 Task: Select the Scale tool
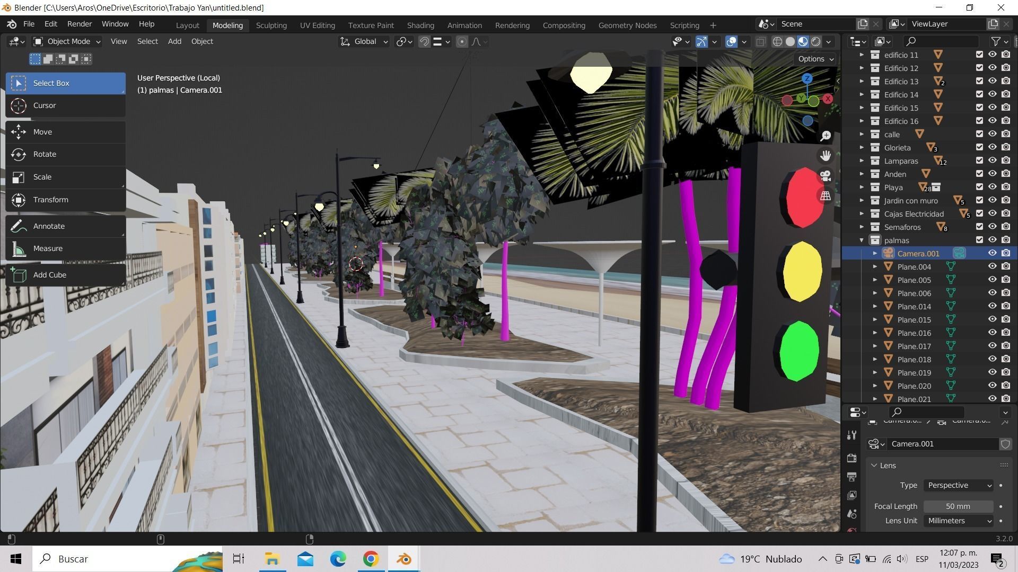[x=65, y=177]
